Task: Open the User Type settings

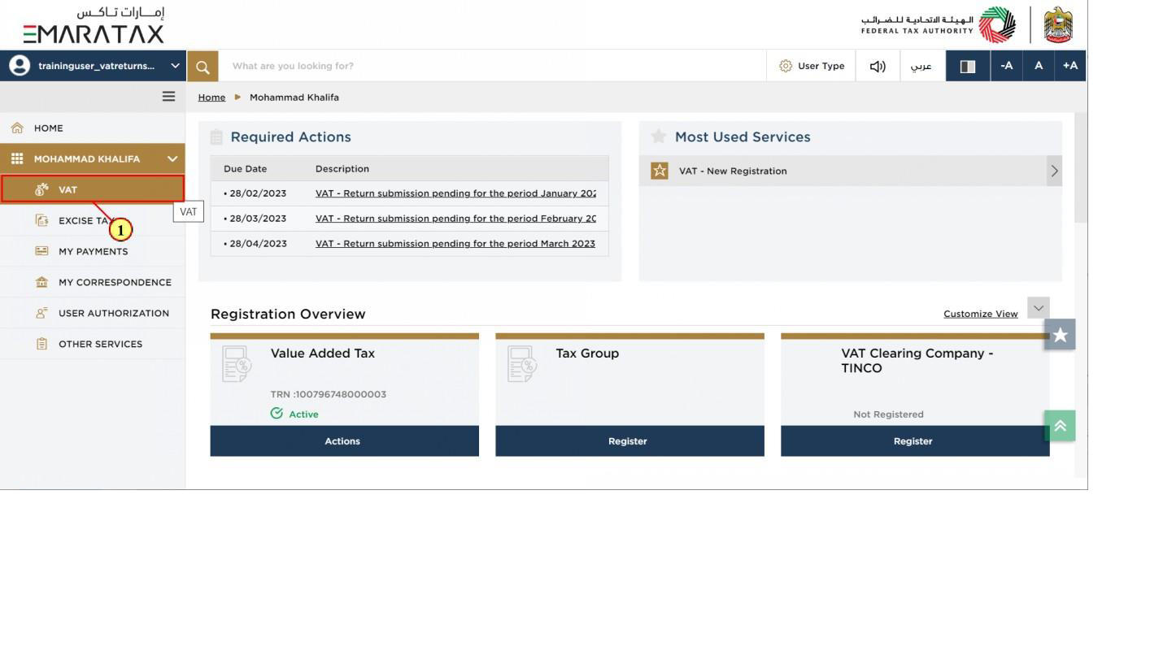Action: tap(812, 66)
